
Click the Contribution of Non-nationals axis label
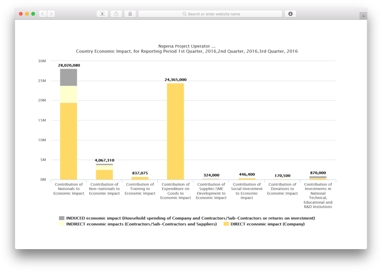(104, 189)
